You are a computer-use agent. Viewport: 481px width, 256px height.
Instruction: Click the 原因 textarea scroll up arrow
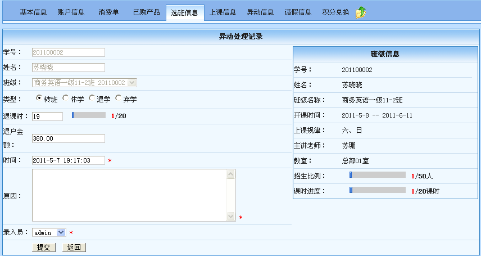pos(231,174)
